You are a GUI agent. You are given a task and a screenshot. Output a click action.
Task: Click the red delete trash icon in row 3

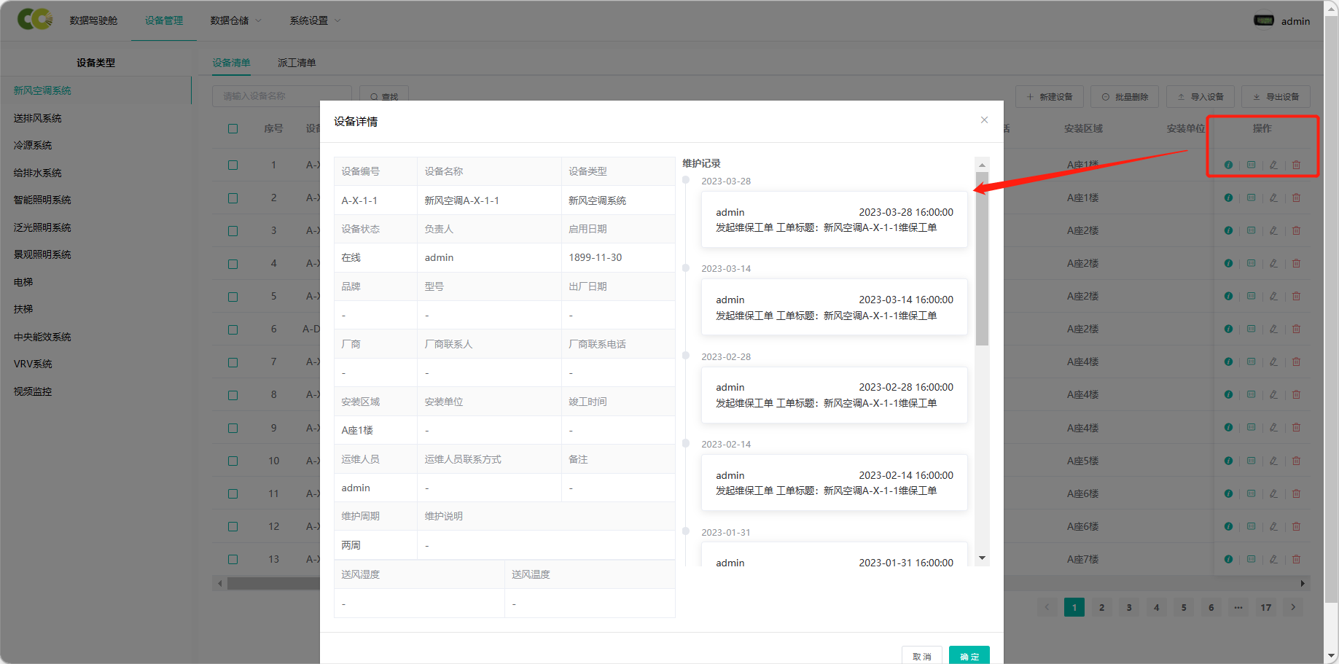pos(1296,230)
